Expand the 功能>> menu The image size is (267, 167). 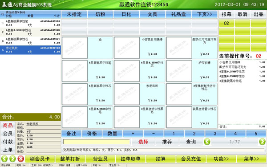point(221,159)
